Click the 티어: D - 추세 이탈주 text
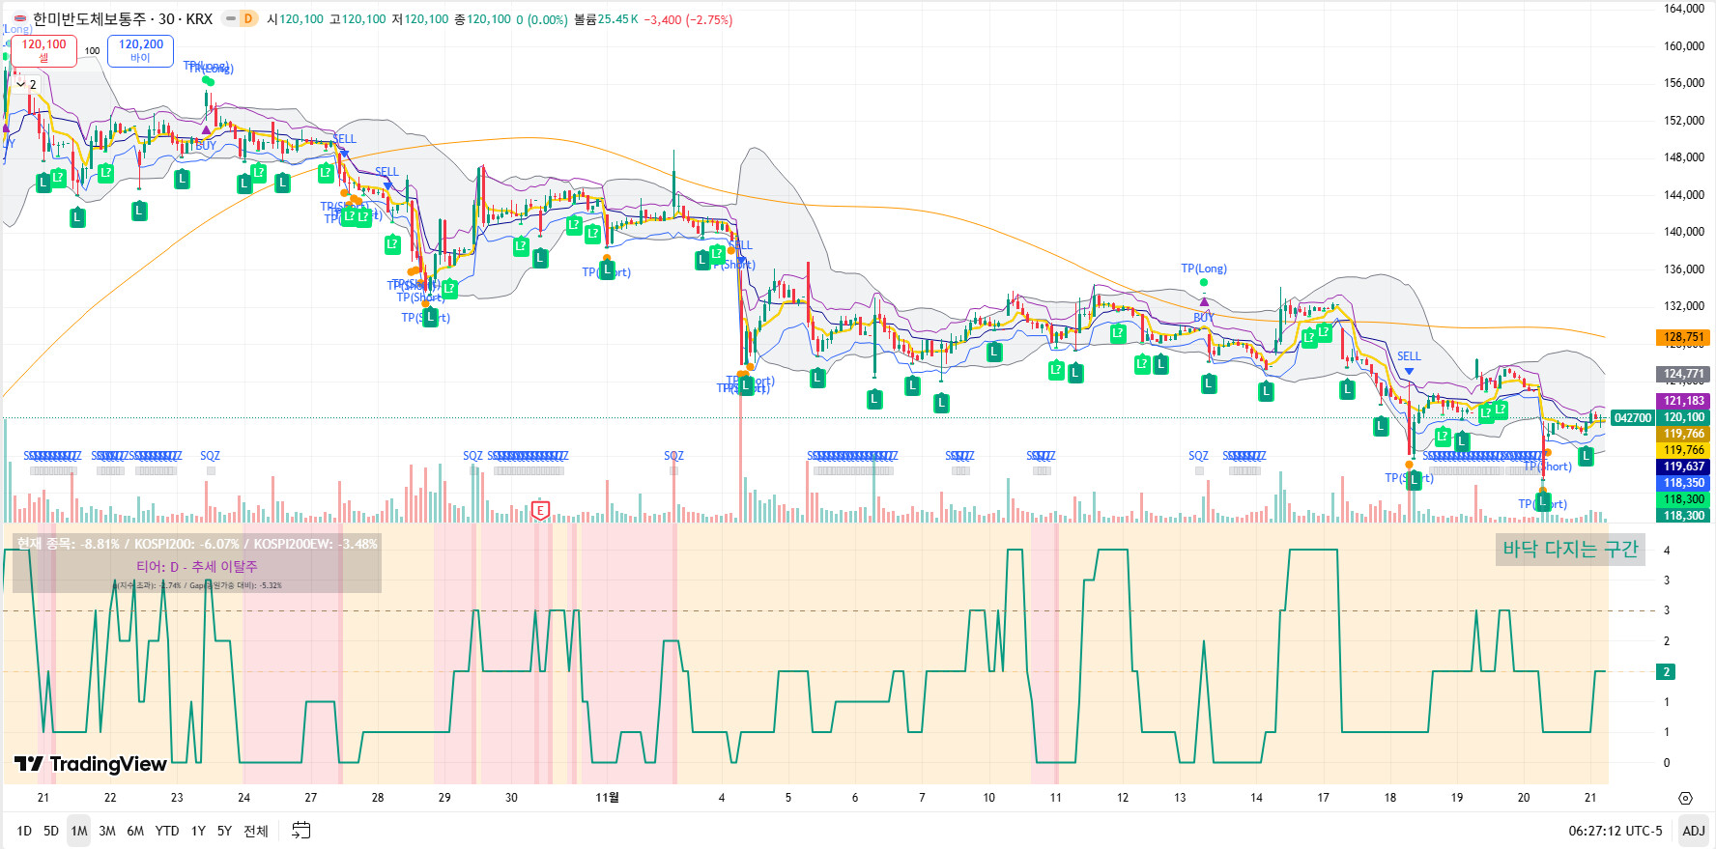This screenshot has height=849, width=1716. point(197,567)
